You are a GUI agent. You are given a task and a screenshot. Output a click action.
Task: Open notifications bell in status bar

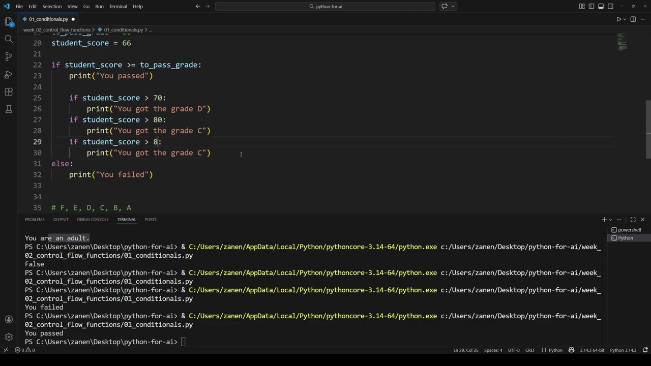[645, 350]
